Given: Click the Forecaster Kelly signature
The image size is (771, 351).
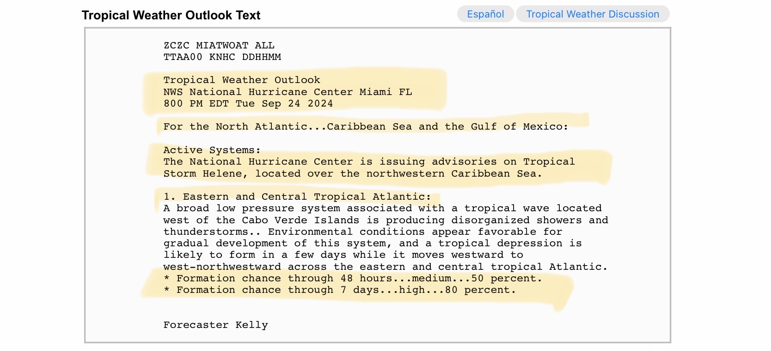Looking at the screenshot, I should click(x=216, y=325).
